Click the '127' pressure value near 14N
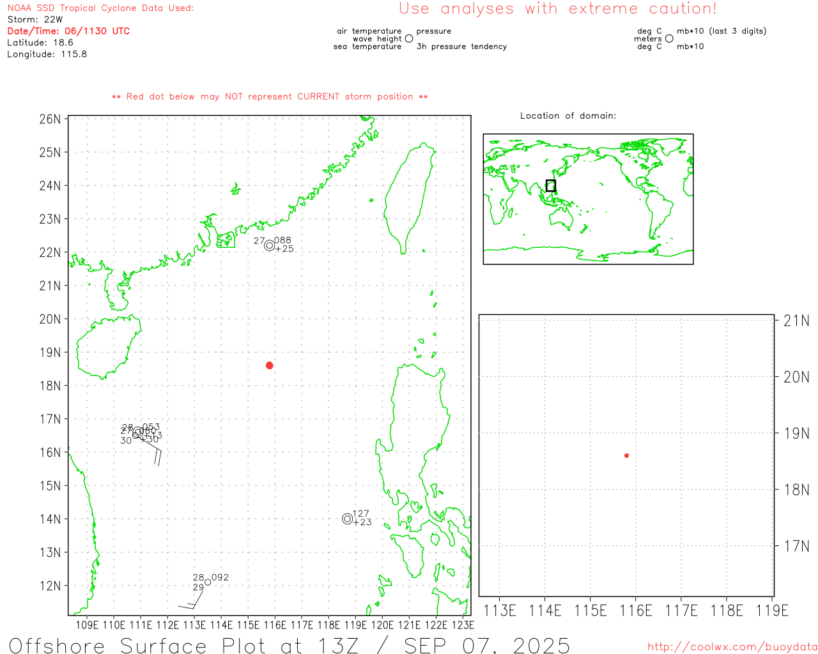The image size is (818, 654). [x=360, y=513]
